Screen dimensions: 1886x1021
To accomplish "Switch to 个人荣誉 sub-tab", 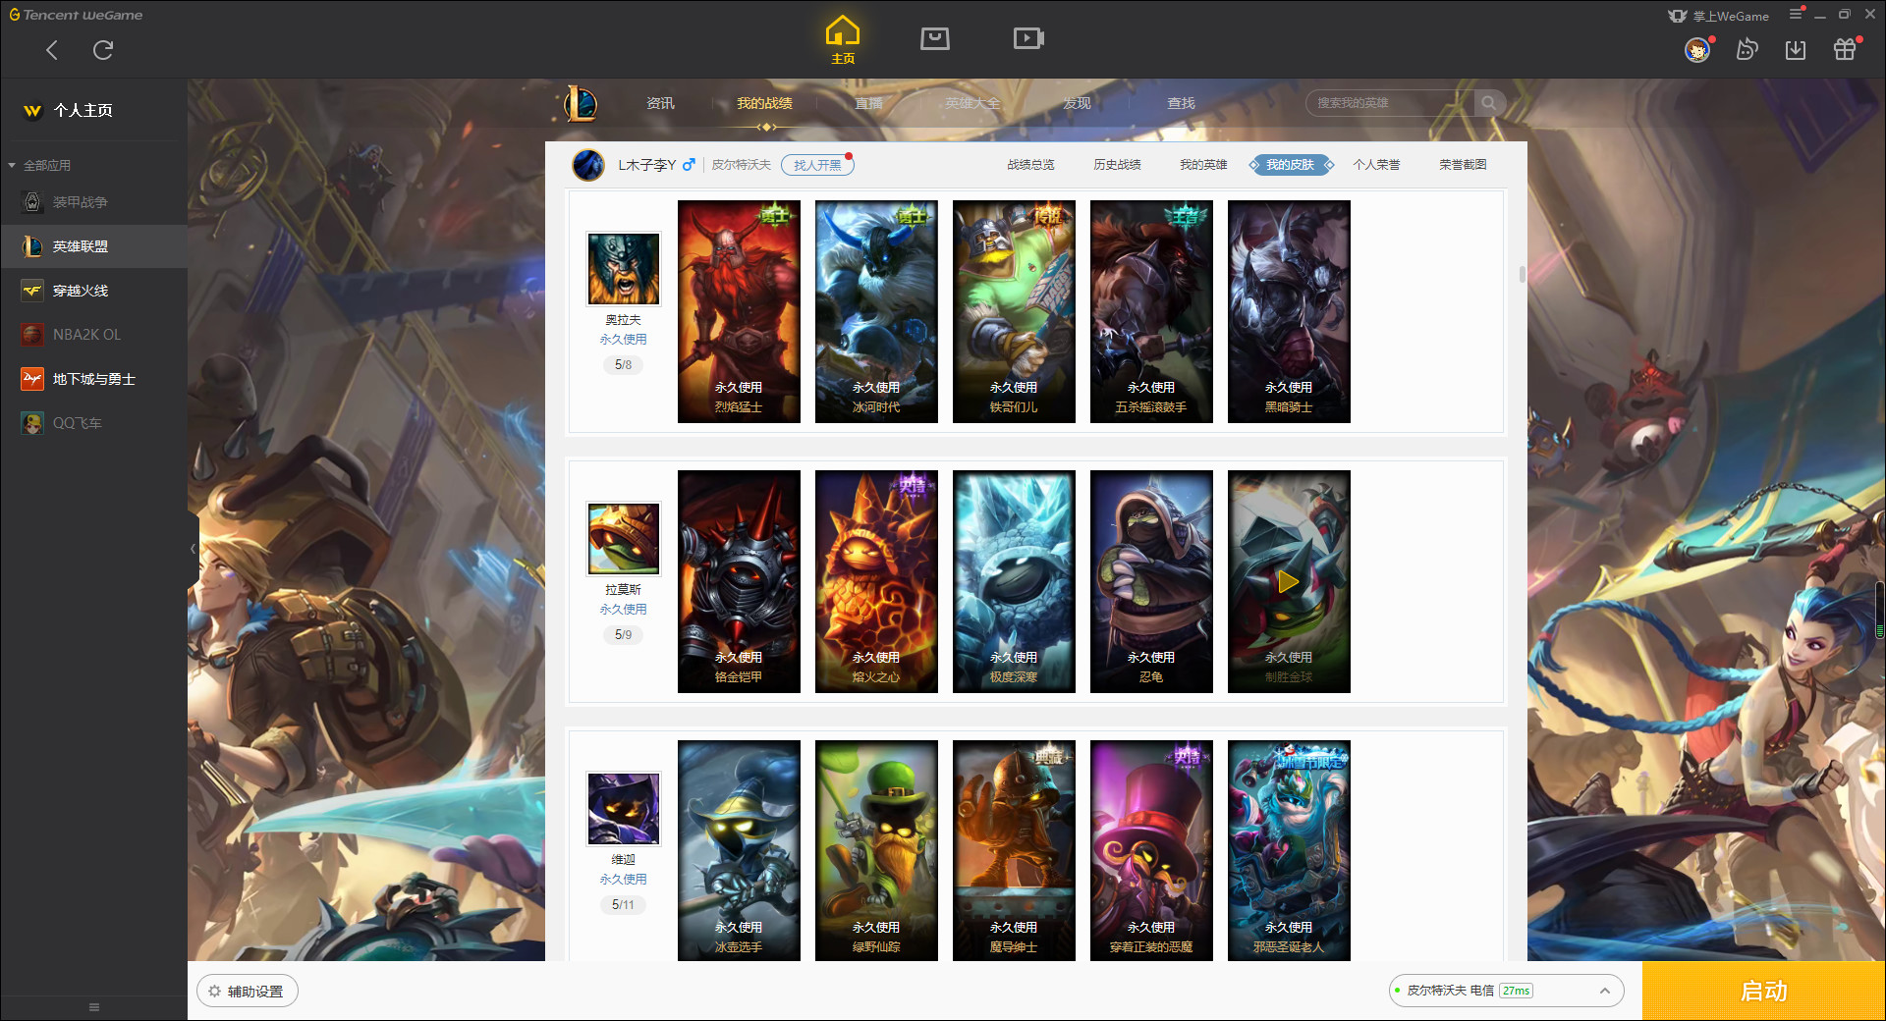I will click(1376, 165).
